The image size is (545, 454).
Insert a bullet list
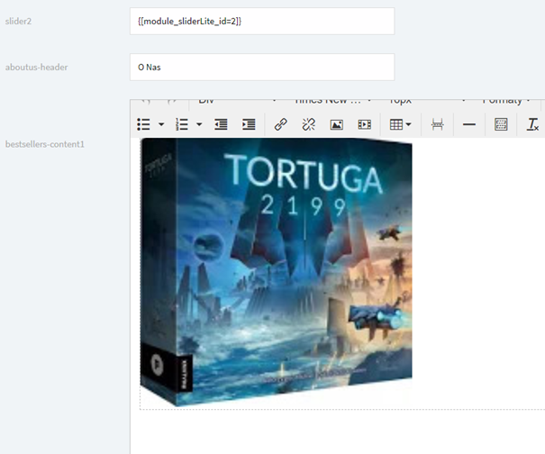tap(143, 124)
